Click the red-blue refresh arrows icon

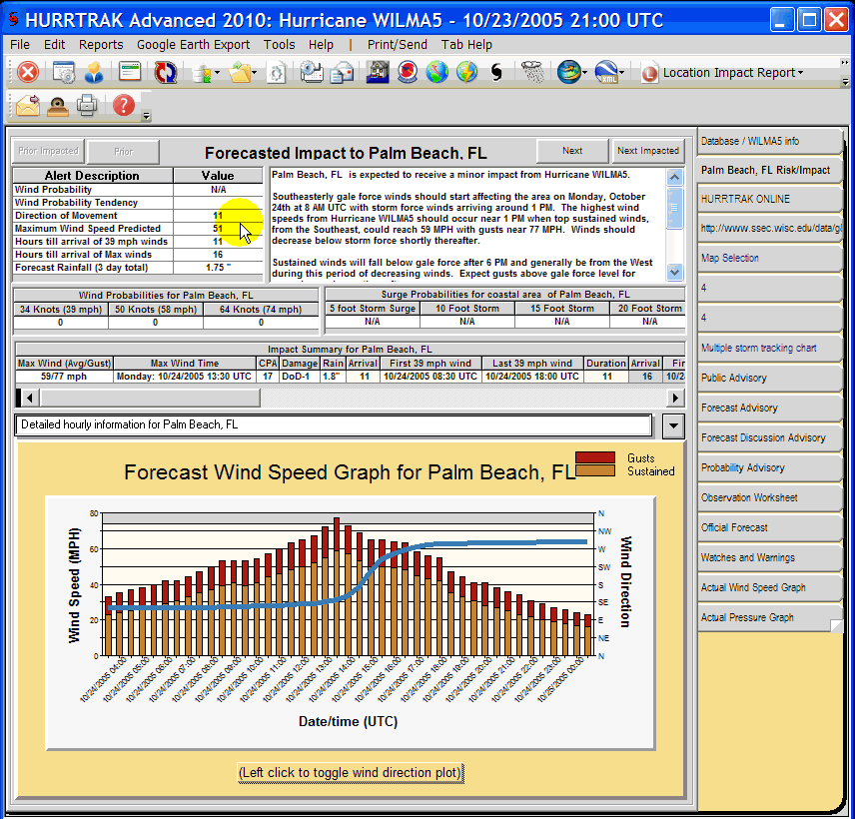tap(165, 72)
